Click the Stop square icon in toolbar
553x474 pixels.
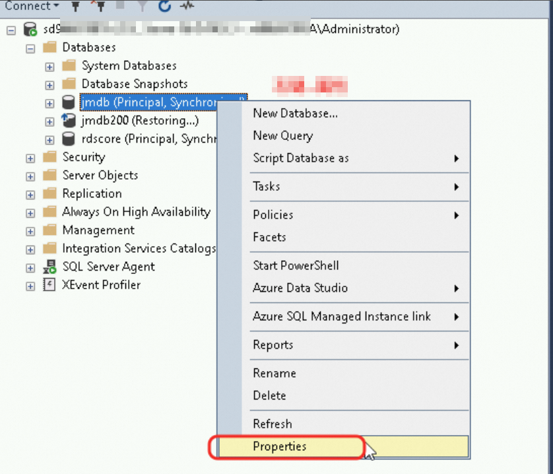pyautogui.click(x=120, y=5)
